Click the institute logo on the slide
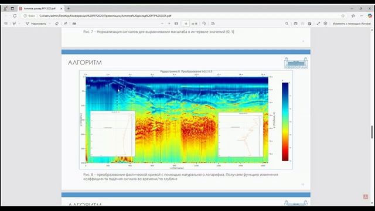This screenshot has height=211, width=375. click(x=296, y=63)
